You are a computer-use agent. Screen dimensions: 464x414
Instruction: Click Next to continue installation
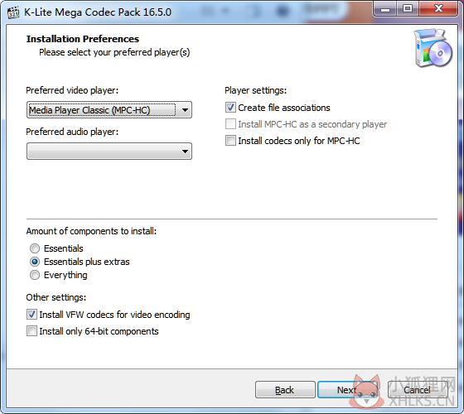click(347, 390)
